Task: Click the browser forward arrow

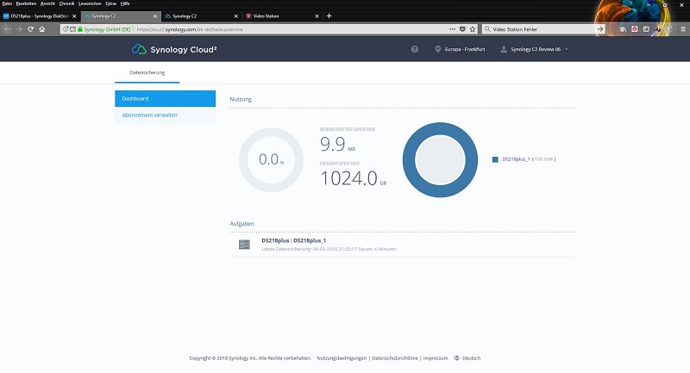Action: pyautogui.click(x=19, y=29)
